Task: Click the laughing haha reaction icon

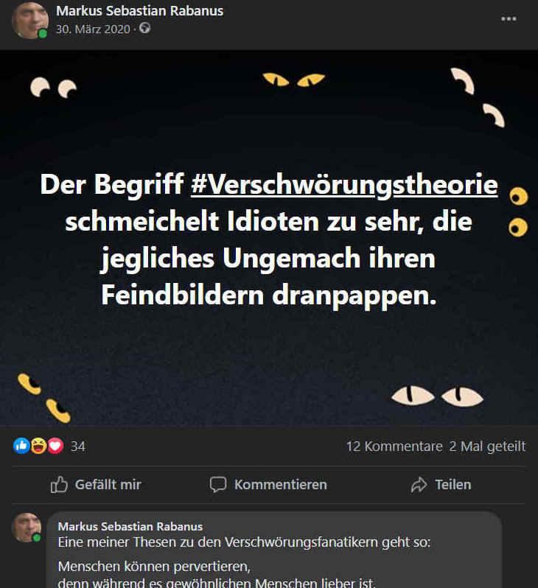Action: 38,446
